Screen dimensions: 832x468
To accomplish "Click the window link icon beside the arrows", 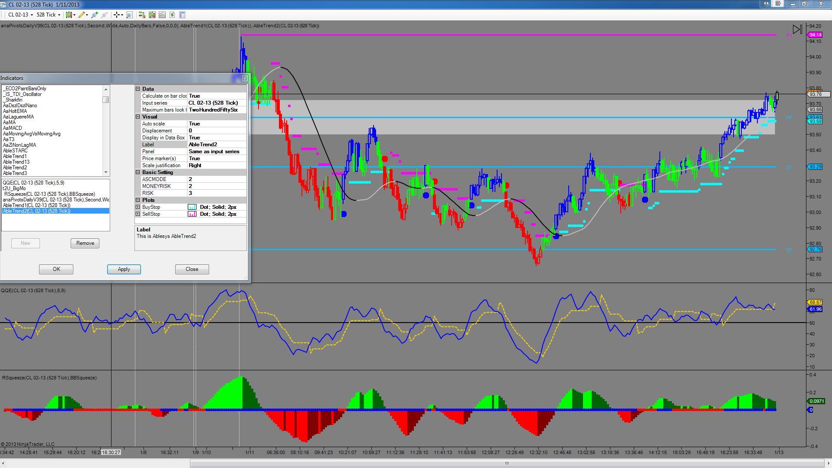I will click(x=778, y=3).
